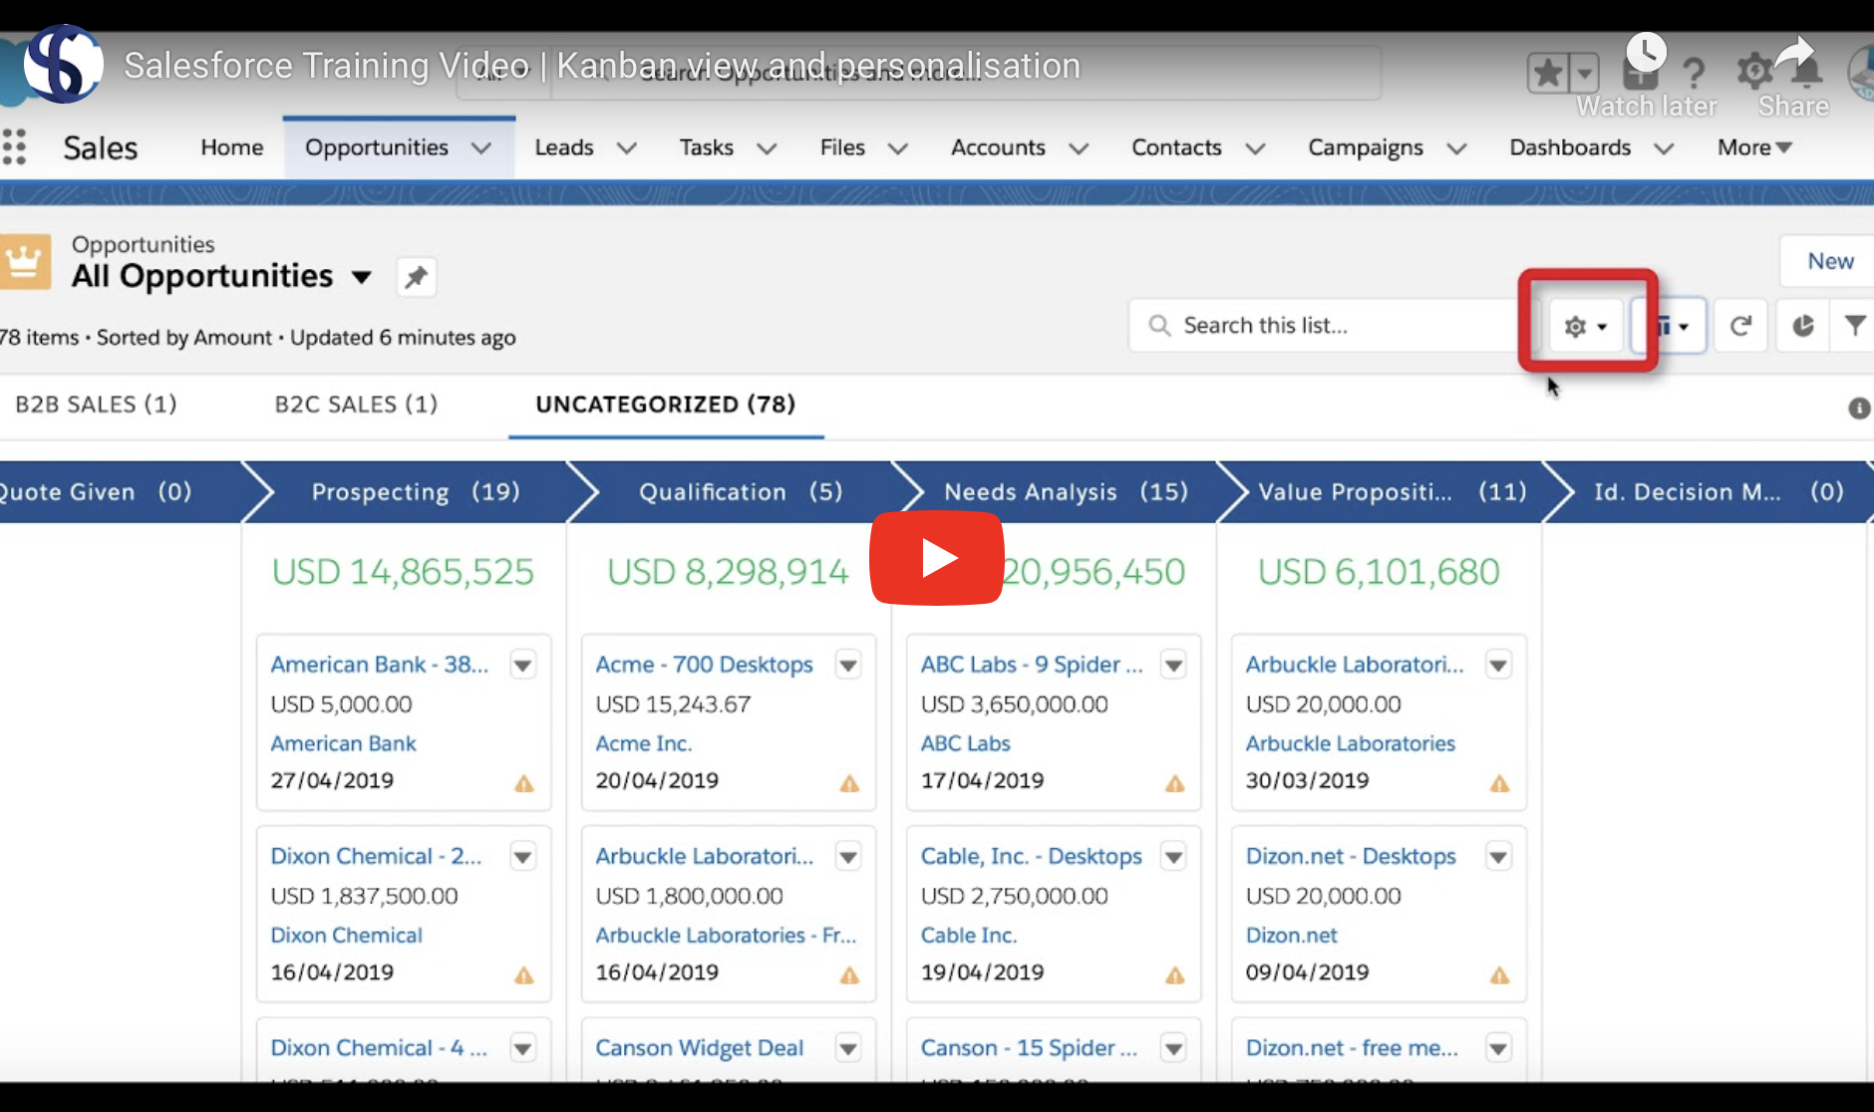
Task: Pin the All Opportunities list view
Action: coord(417,277)
